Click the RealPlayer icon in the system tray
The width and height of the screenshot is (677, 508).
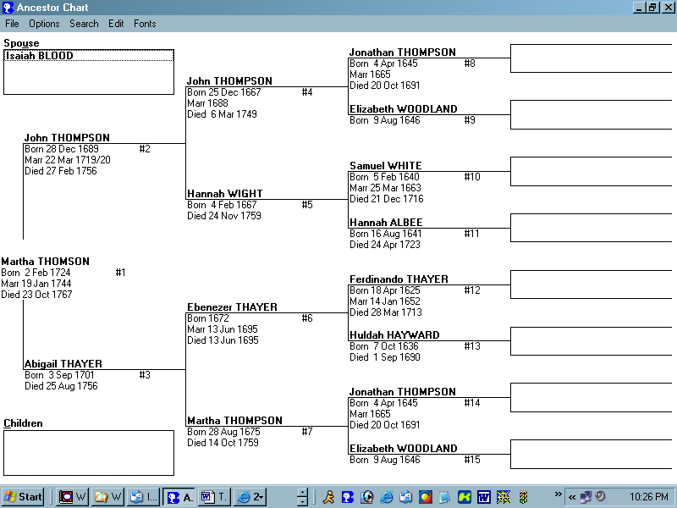tap(425, 498)
